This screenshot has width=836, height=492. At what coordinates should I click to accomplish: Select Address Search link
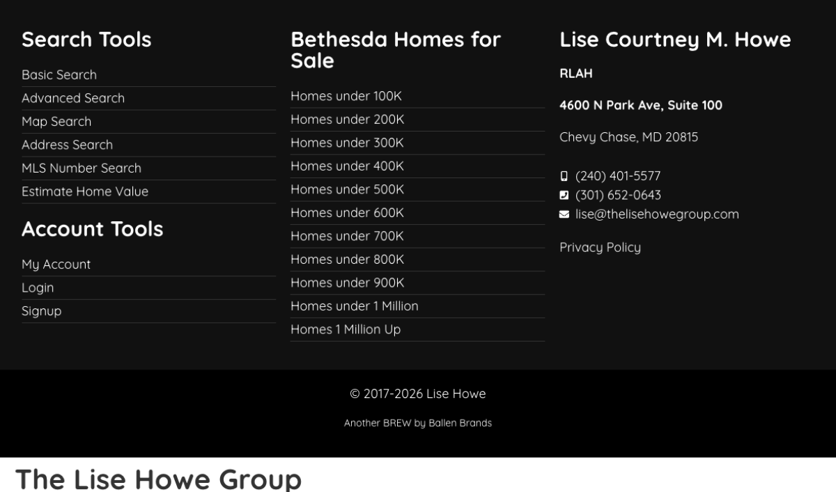pyautogui.click(x=67, y=145)
